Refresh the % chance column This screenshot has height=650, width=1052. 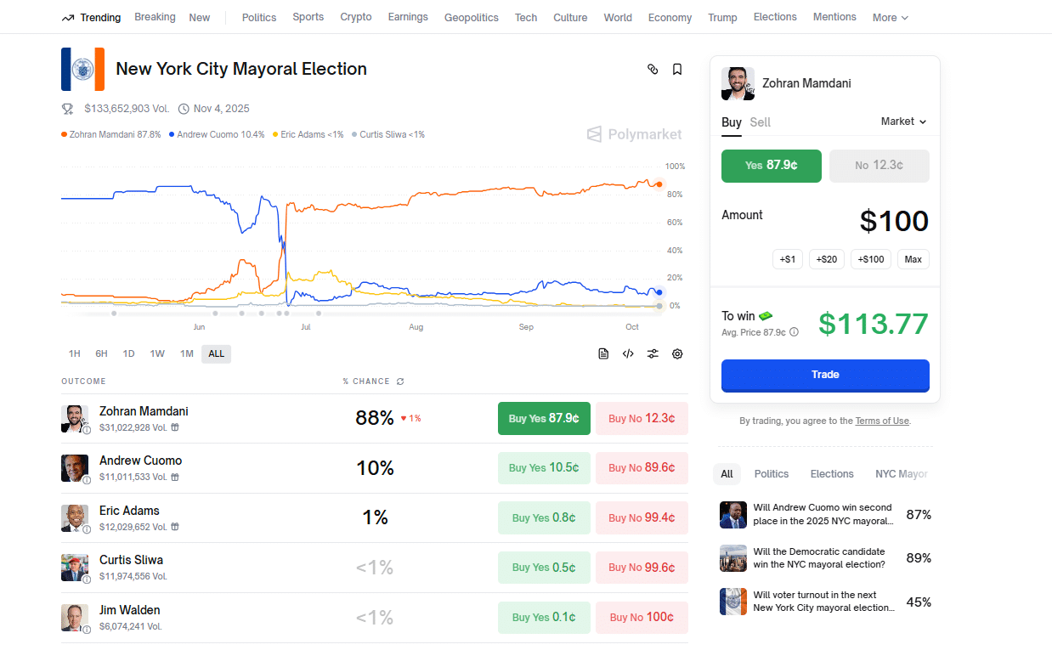pos(400,382)
